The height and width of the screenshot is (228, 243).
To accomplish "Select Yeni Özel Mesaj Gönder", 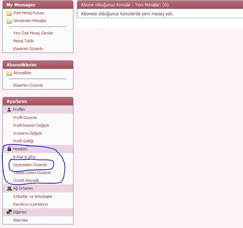I will click(x=33, y=33).
